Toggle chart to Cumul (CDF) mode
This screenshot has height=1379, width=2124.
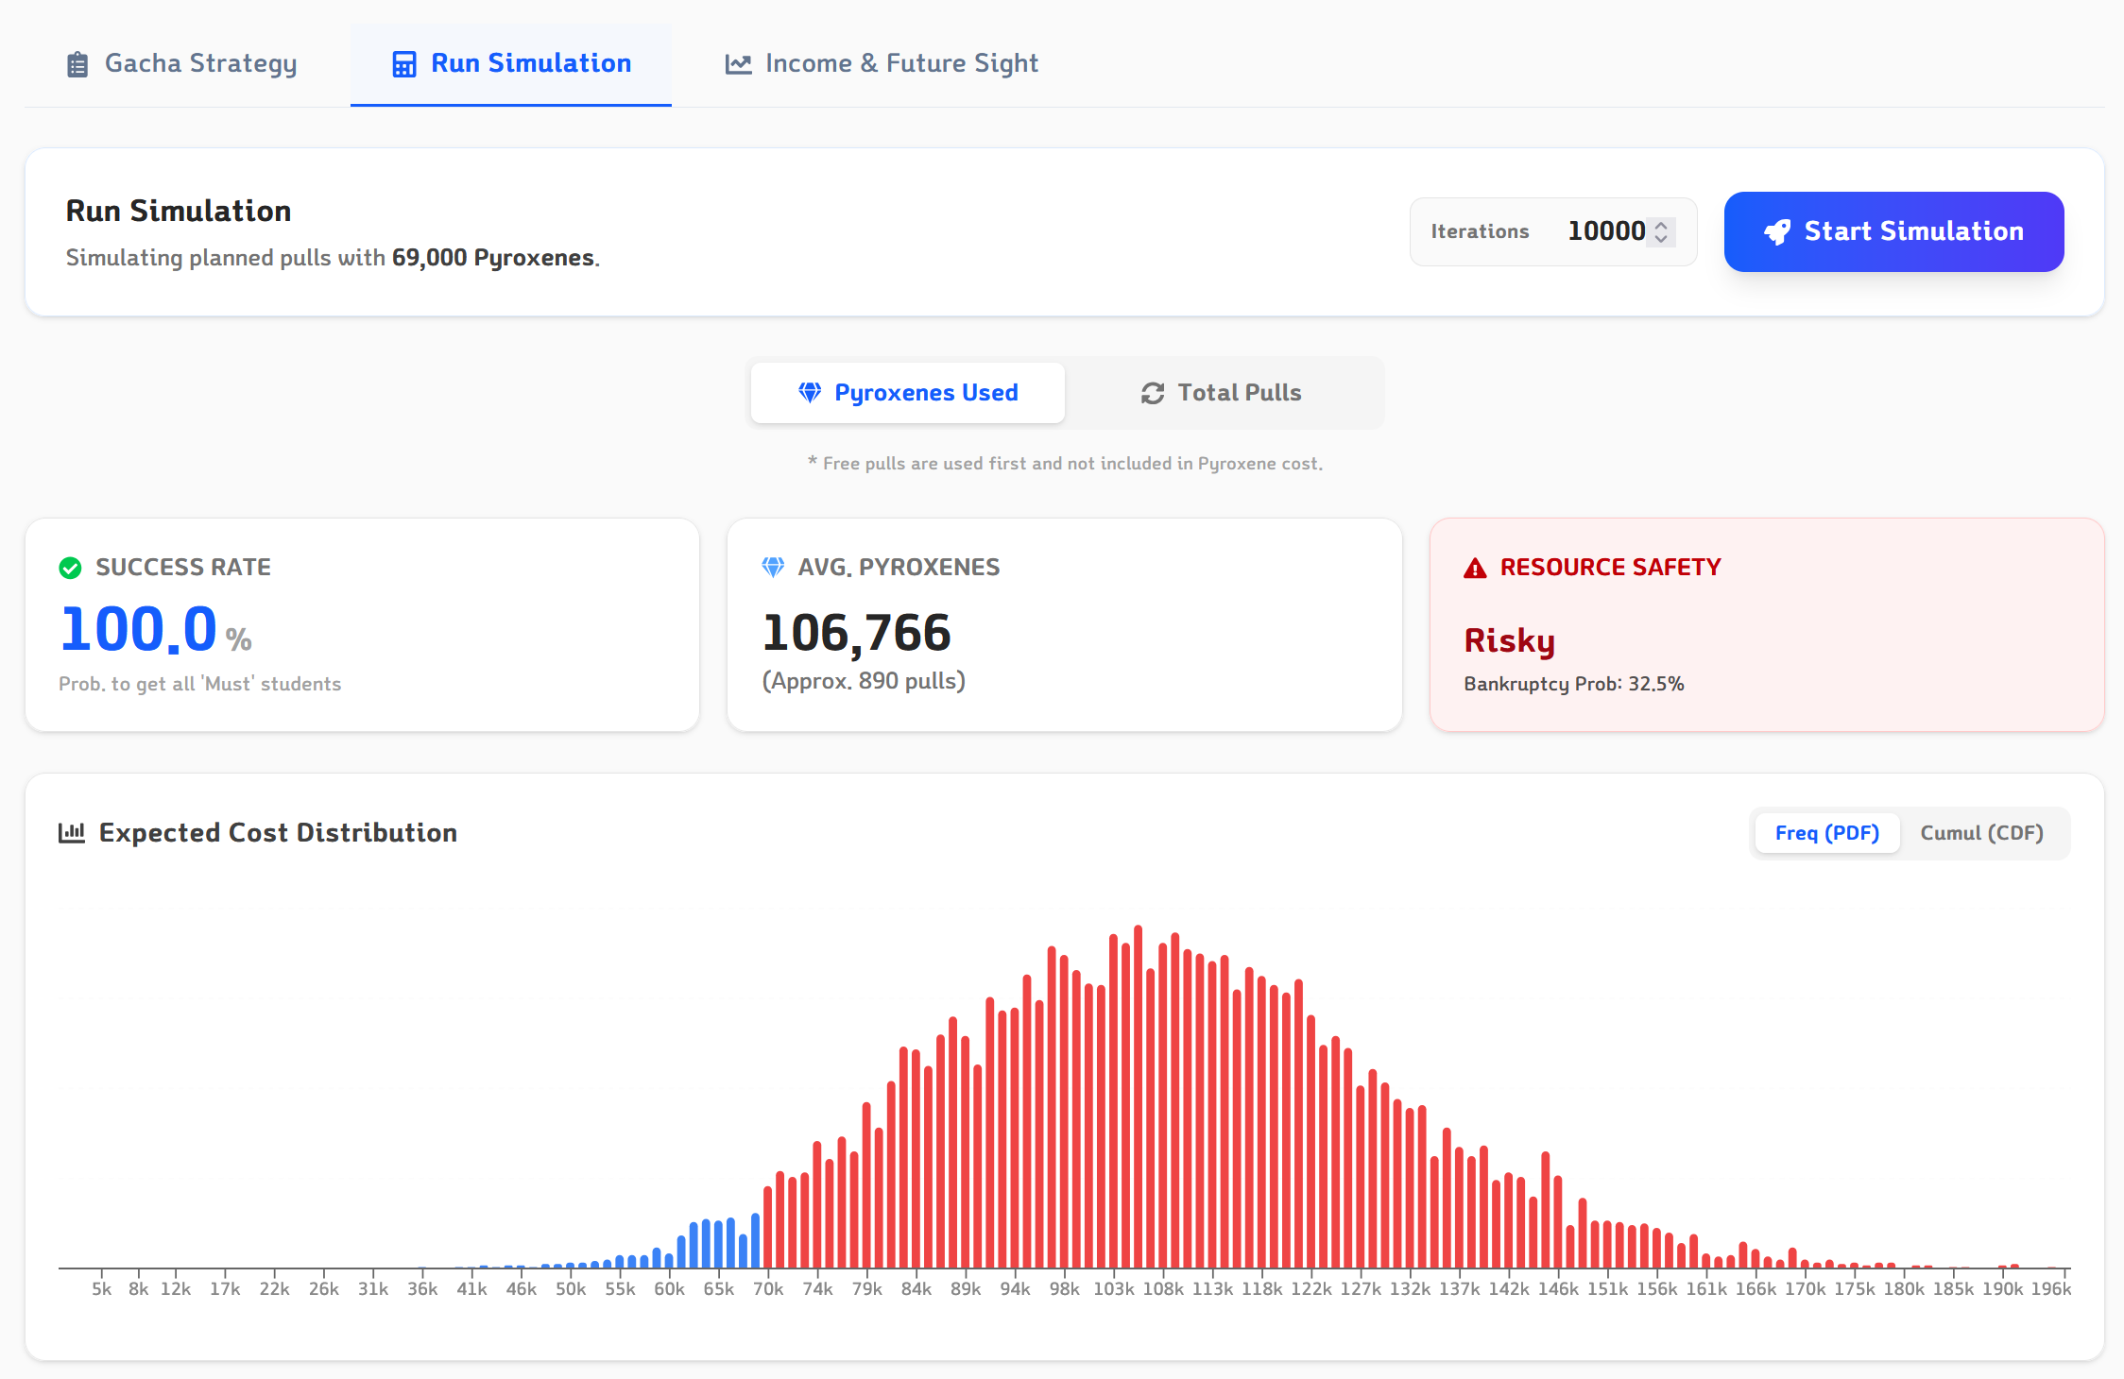point(1981,833)
